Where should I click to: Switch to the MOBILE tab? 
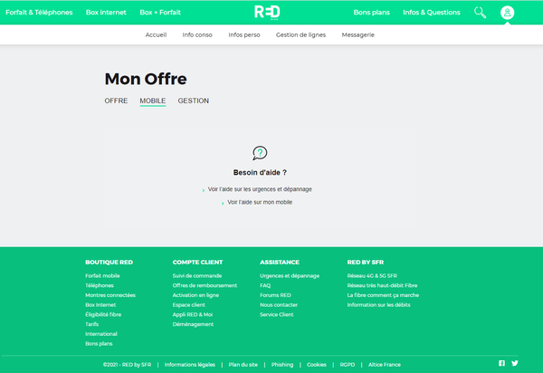coord(153,100)
